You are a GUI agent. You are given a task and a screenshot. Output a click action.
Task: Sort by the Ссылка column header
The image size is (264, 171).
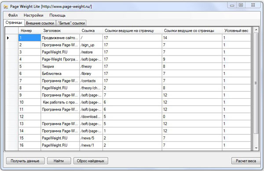91,31
